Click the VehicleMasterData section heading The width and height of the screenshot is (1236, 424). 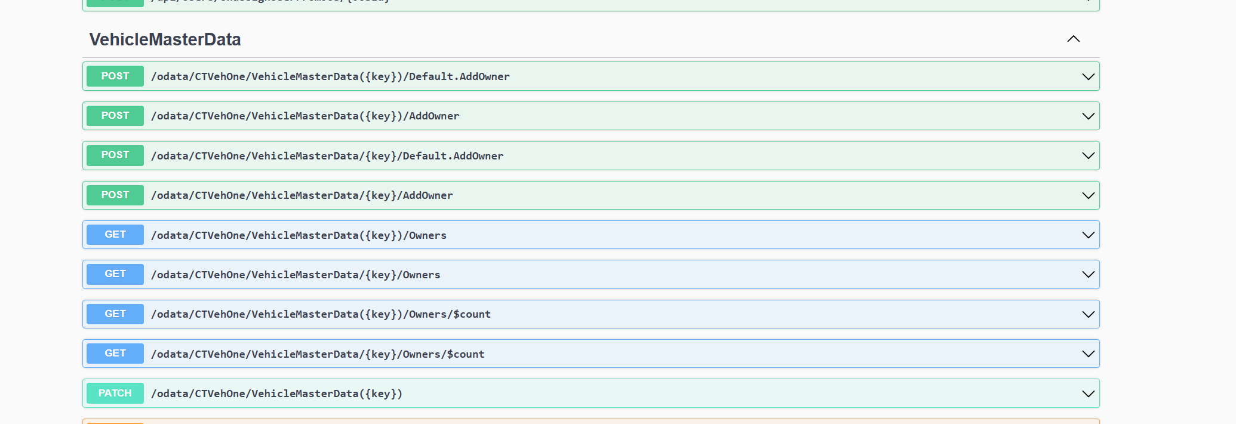pyautogui.click(x=165, y=39)
